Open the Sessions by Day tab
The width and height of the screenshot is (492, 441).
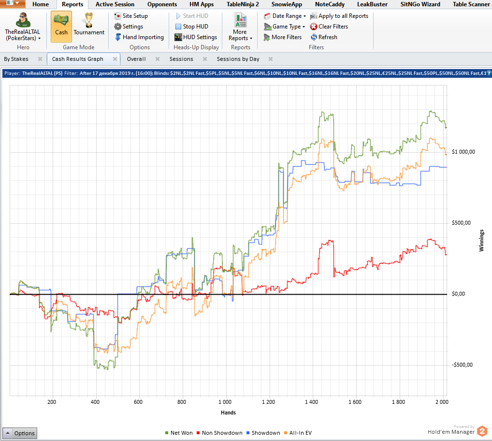pos(238,59)
